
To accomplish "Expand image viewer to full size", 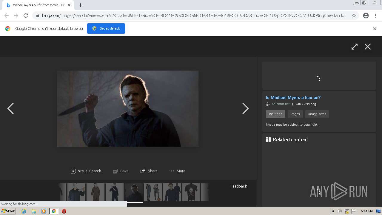I will (x=354, y=47).
